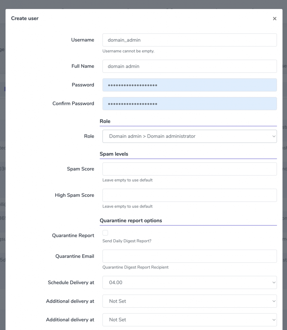Click the Role dropdown chevron arrow
287x330 pixels.
click(x=274, y=136)
